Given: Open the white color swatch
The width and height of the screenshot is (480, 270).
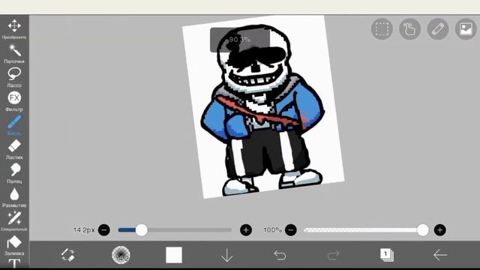Looking at the screenshot, I should tap(174, 255).
